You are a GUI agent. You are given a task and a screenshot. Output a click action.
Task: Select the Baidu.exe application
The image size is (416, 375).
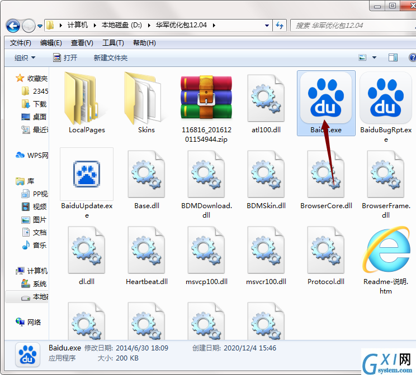(x=326, y=103)
